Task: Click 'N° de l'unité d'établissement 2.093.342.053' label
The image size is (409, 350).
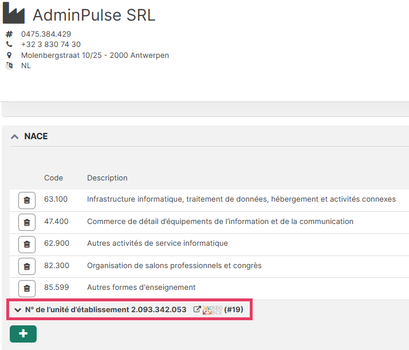Action: 105,309
